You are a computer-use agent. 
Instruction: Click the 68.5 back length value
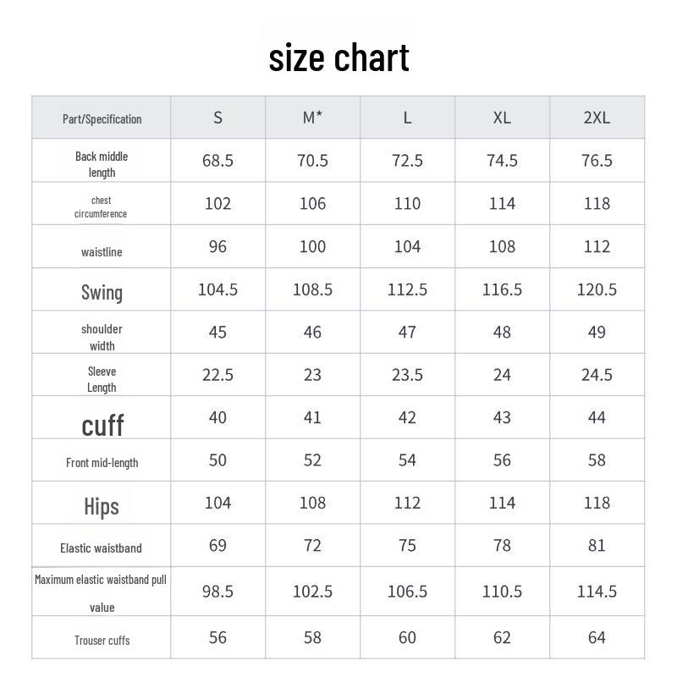tap(217, 161)
